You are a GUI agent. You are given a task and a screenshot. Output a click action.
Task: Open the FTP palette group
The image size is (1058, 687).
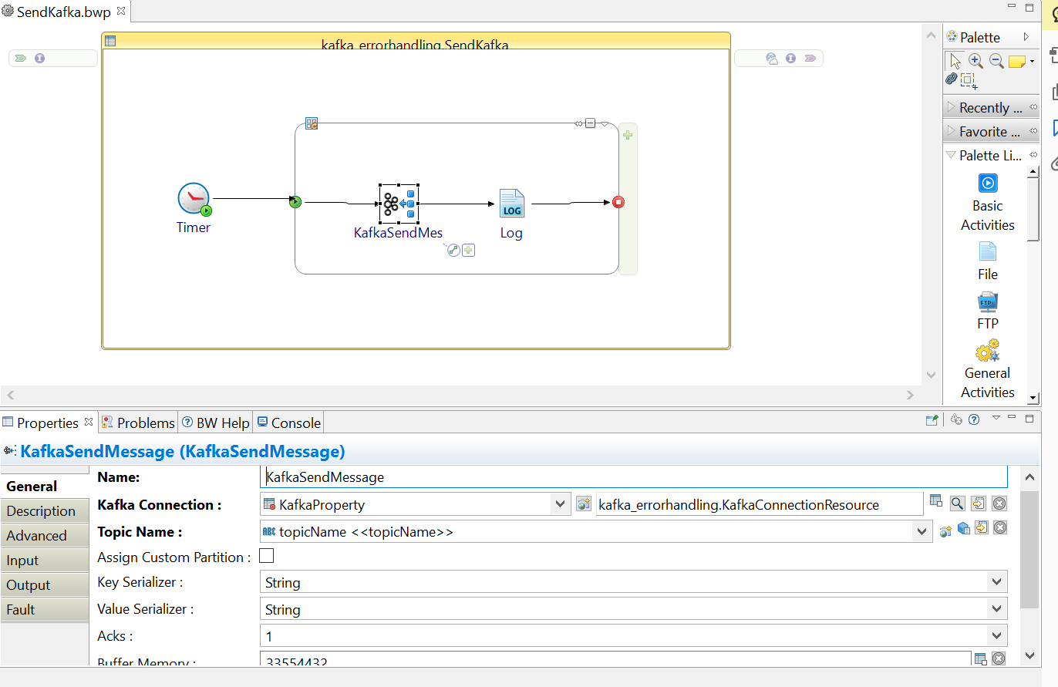point(987,301)
